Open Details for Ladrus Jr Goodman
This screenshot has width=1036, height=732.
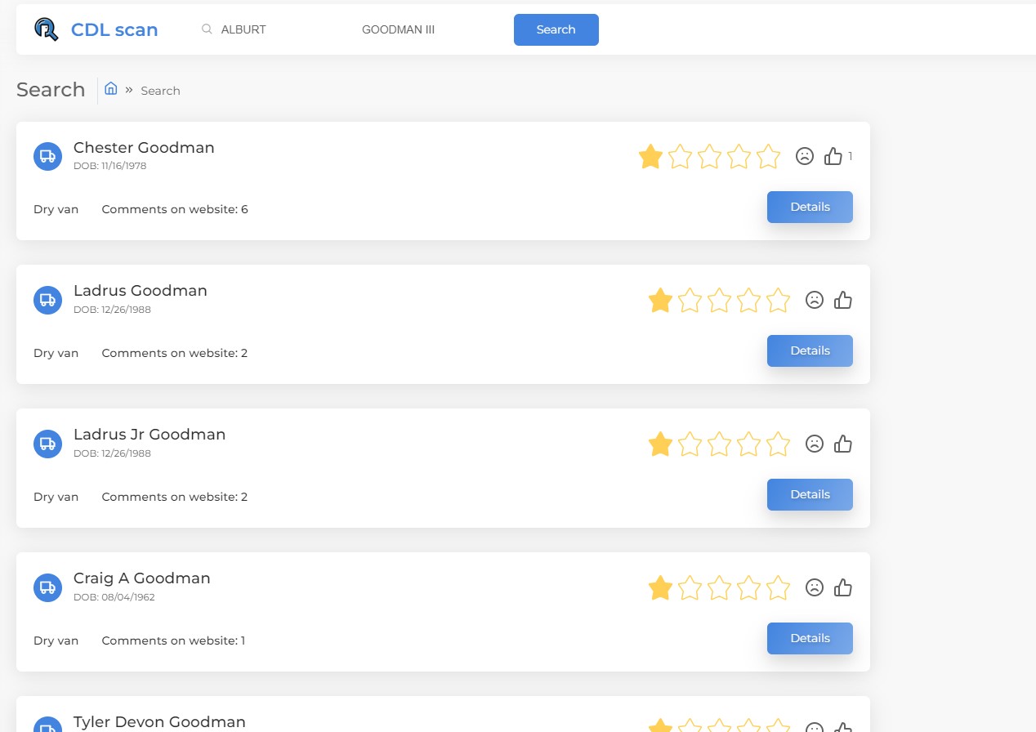click(810, 494)
